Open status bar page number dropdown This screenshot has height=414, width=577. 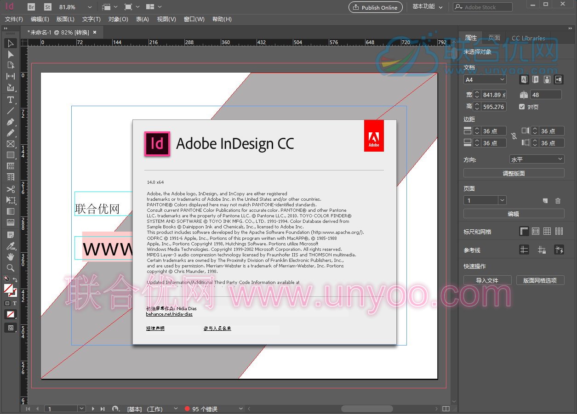(81, 408)
